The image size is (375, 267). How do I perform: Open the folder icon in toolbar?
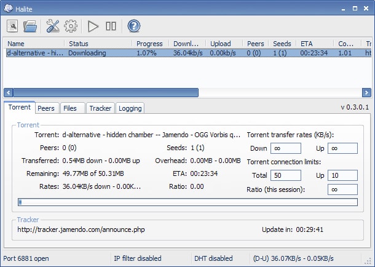(30, 26)
